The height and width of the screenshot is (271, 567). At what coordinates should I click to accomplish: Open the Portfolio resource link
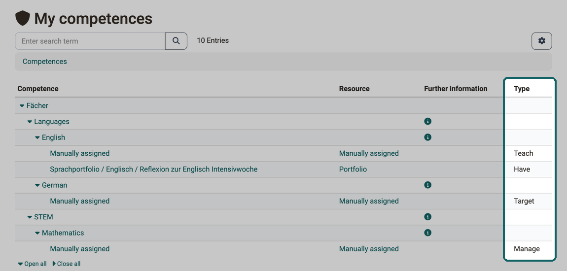[353, 169]
